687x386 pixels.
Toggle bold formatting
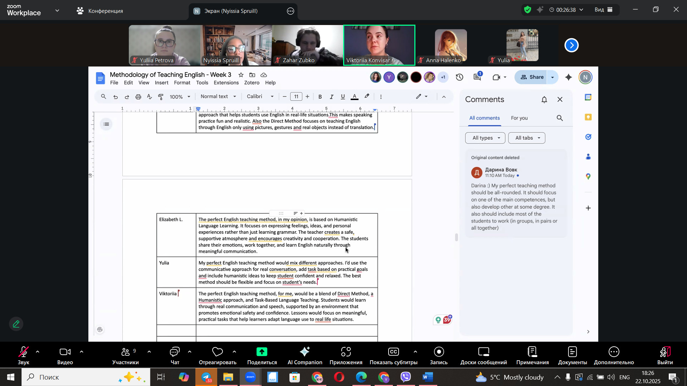click(x=320, y=97)
